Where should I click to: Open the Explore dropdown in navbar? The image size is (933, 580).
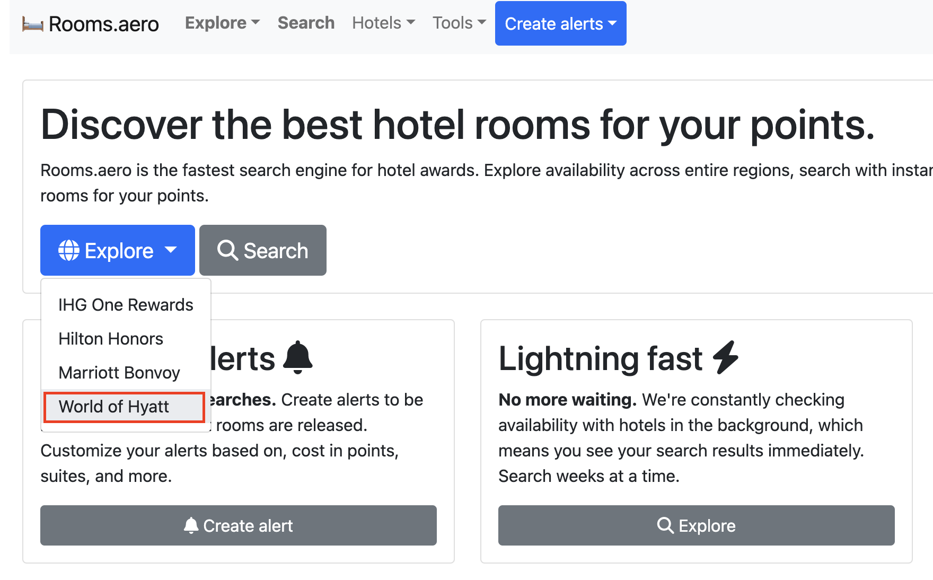[222, 23]
